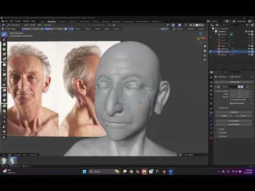
Task: Toggle Multires modifier show-in-viewport button
Action: coord(239,86)
